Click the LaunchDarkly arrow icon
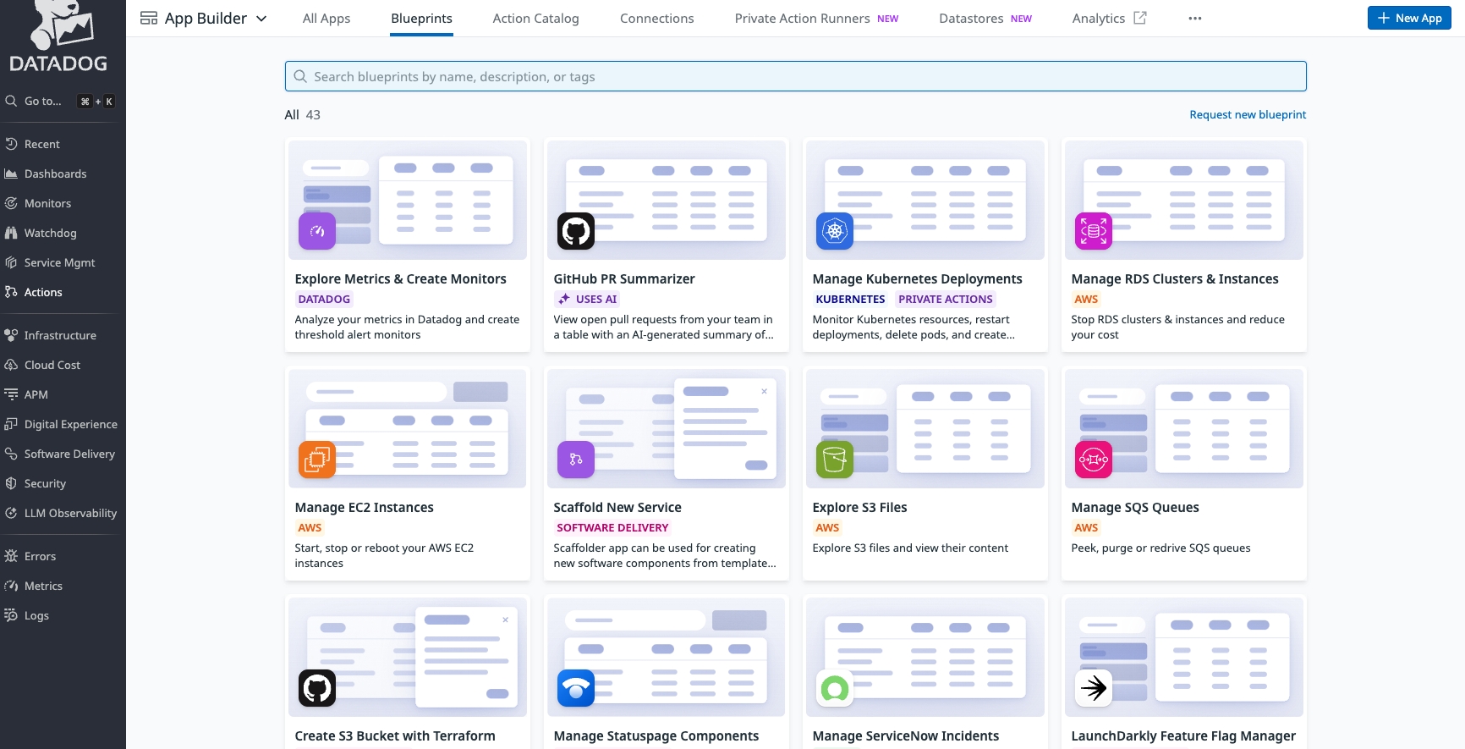 (1093, 688)
